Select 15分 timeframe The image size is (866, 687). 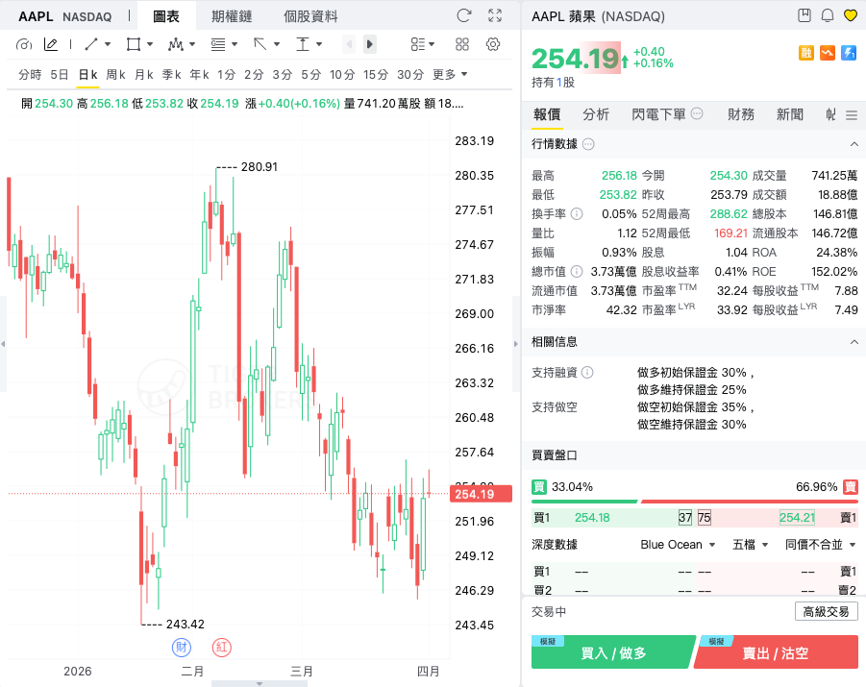[x=376, y=75]
